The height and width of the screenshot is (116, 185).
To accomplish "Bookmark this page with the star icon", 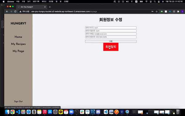I will pyautogui.click(x=157, y=11).
